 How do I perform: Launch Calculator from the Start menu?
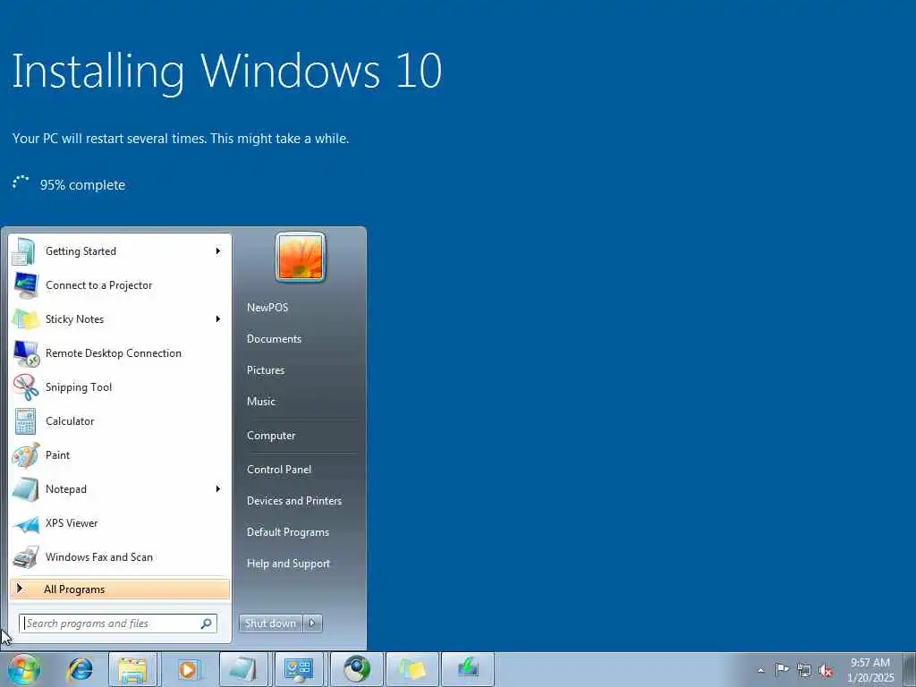(x=121, y=420)
